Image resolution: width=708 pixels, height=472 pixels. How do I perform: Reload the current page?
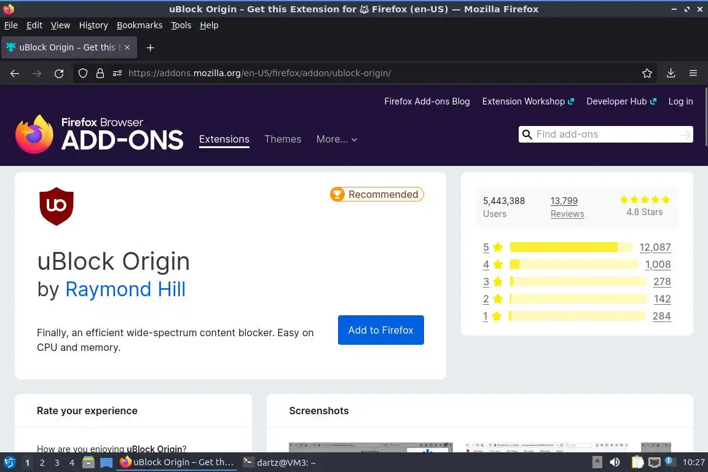[x=59, y=73]
